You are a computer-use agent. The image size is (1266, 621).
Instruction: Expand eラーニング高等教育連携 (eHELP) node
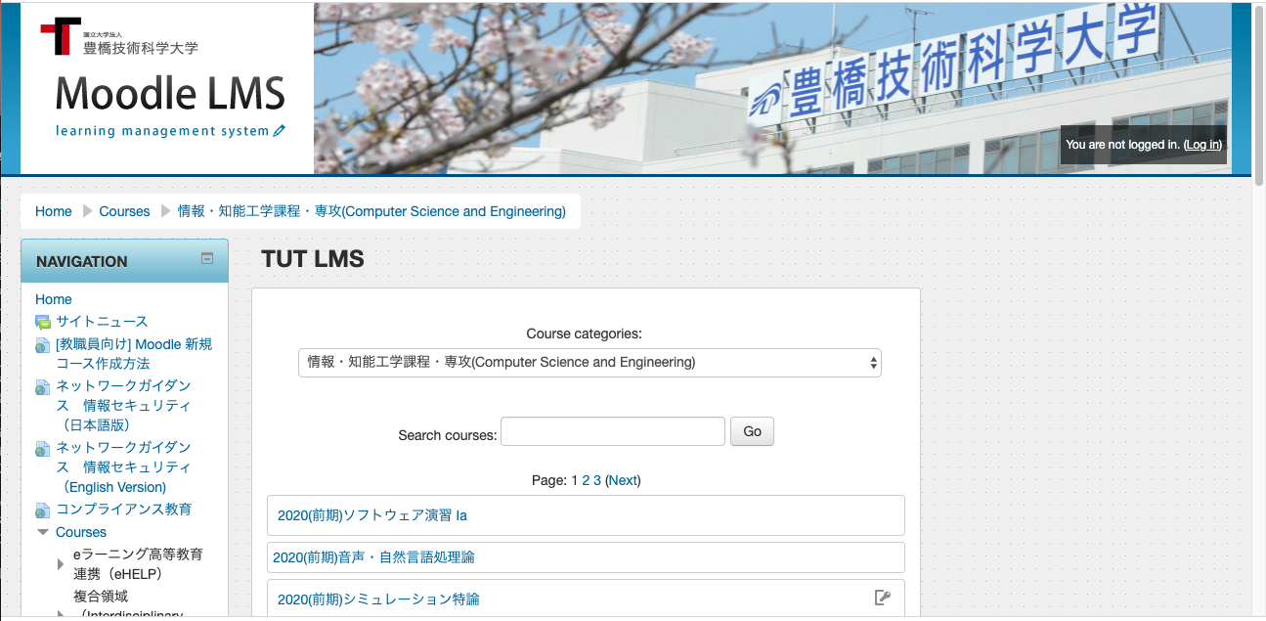point(61,564)
